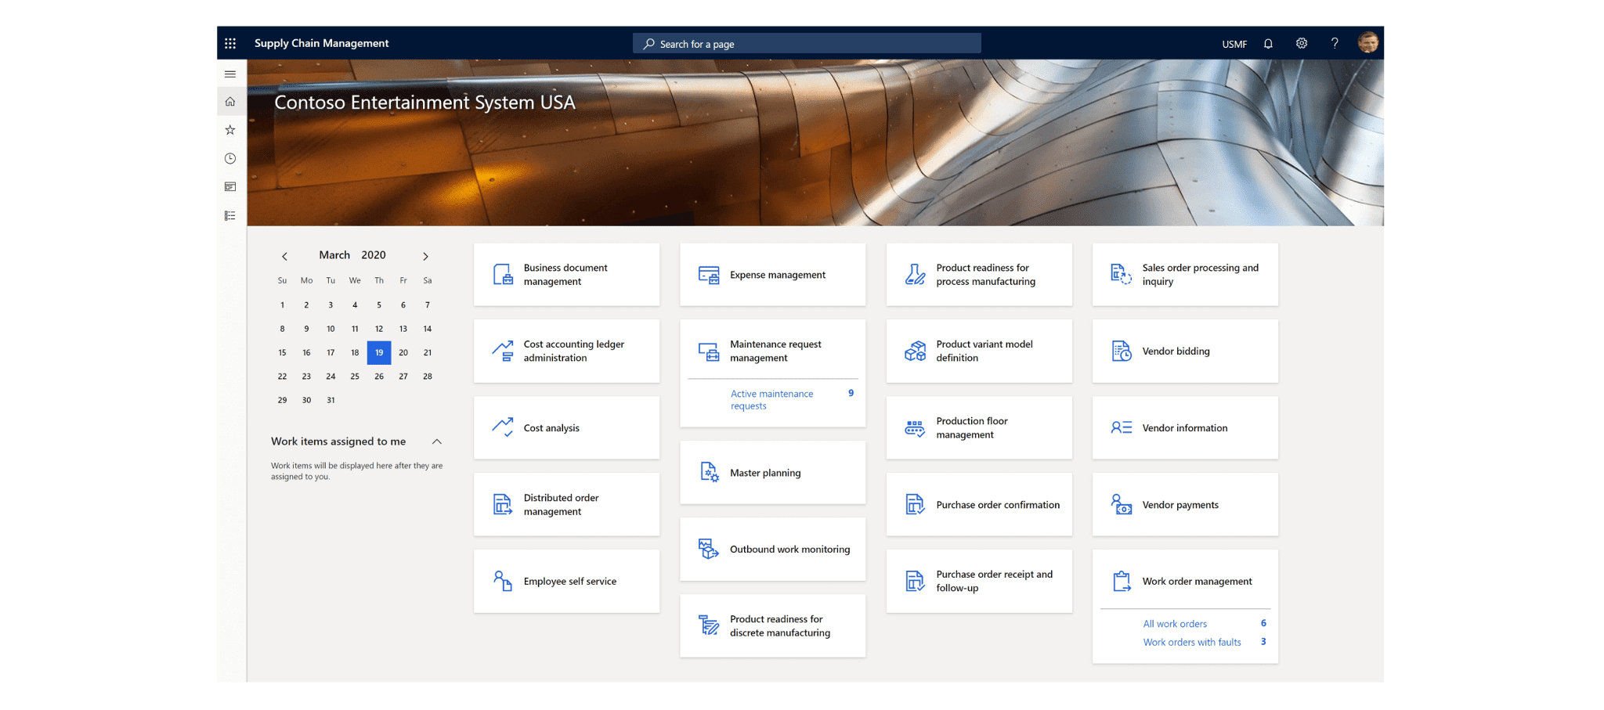Open Workspaces icon in the sidebar
The height and width of the screenshot is (710, 1604).
(x=230, y=187)
